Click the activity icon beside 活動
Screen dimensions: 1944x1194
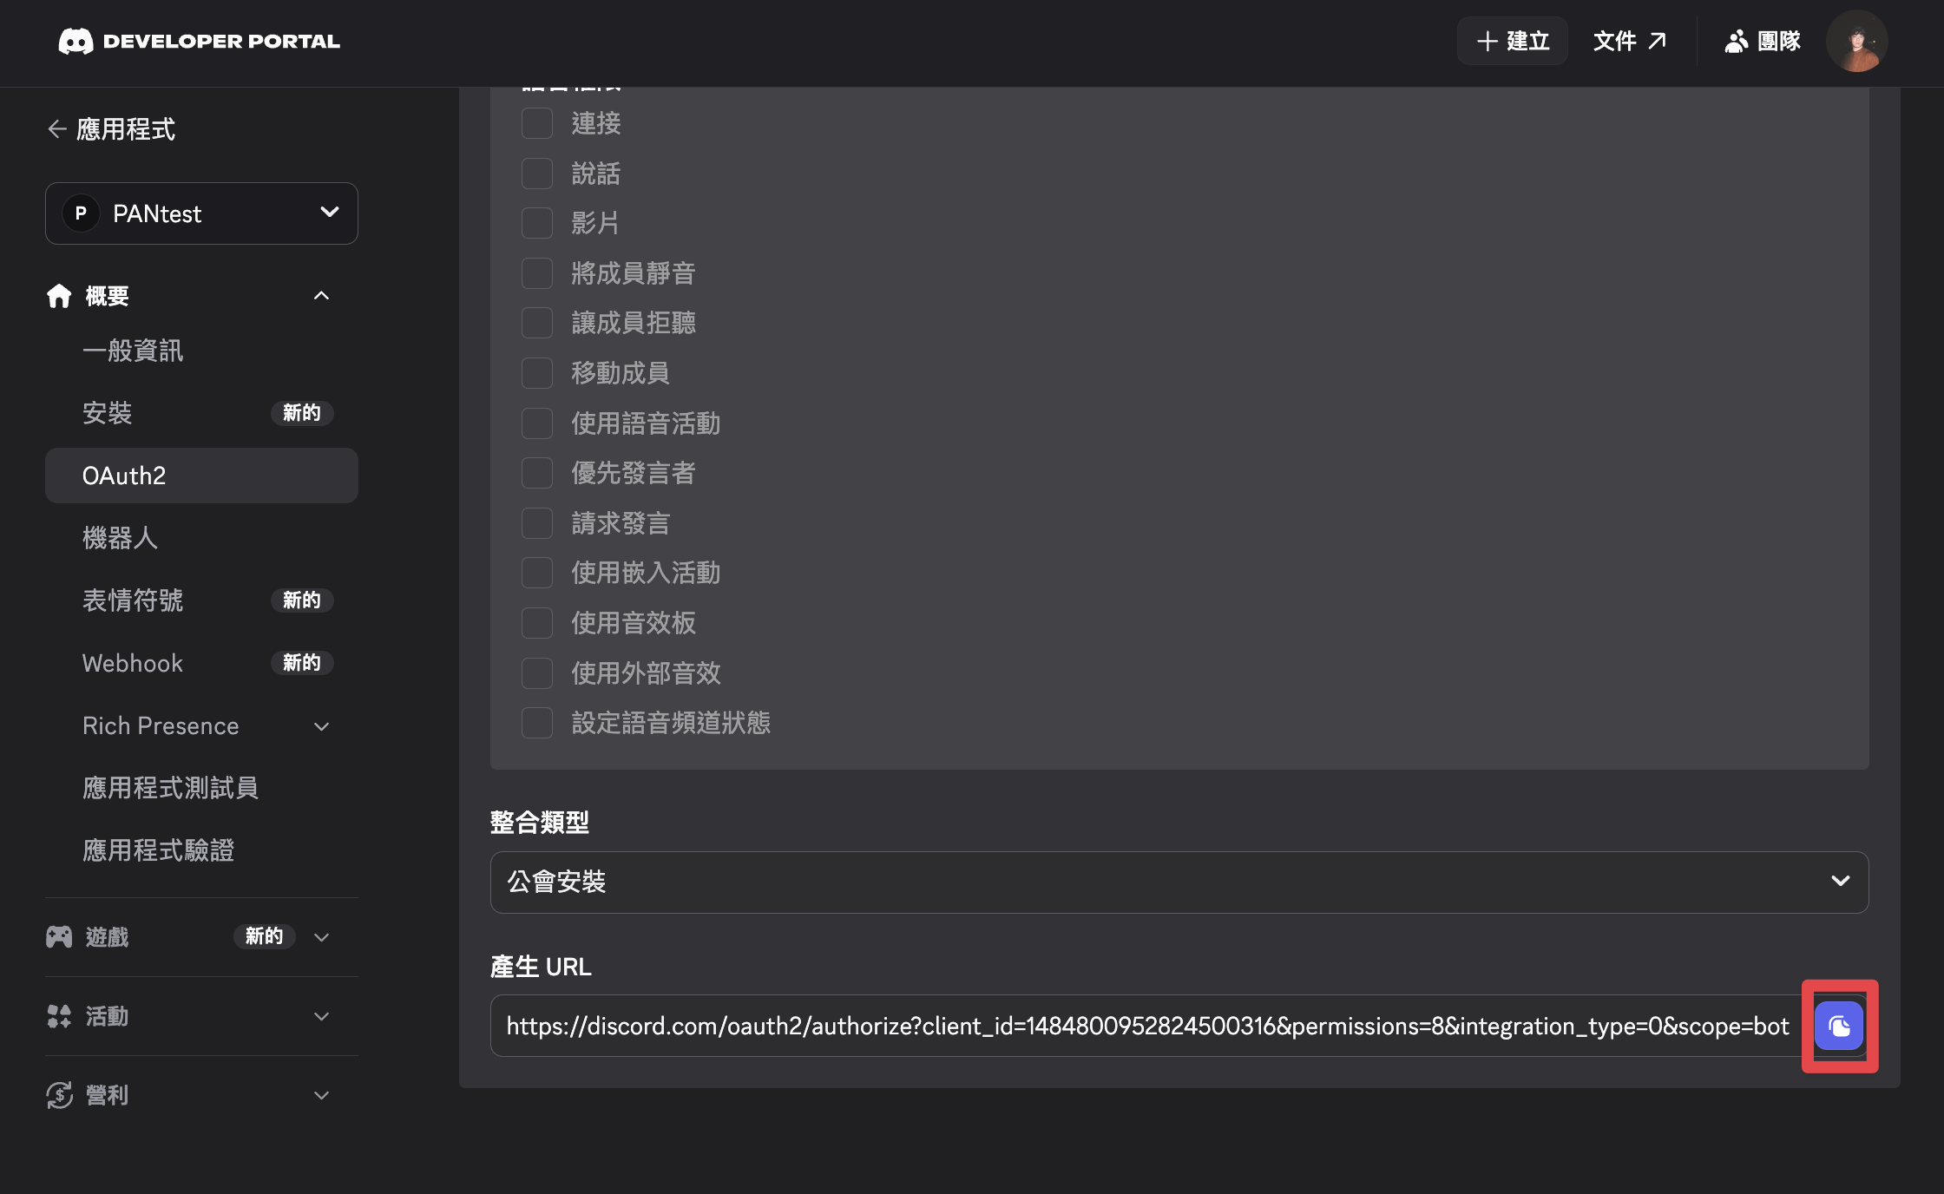(58, 1017)
